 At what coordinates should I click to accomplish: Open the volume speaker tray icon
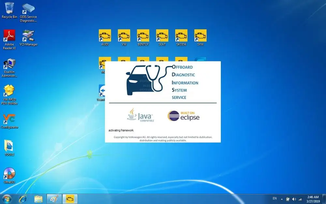click(294, 199)
